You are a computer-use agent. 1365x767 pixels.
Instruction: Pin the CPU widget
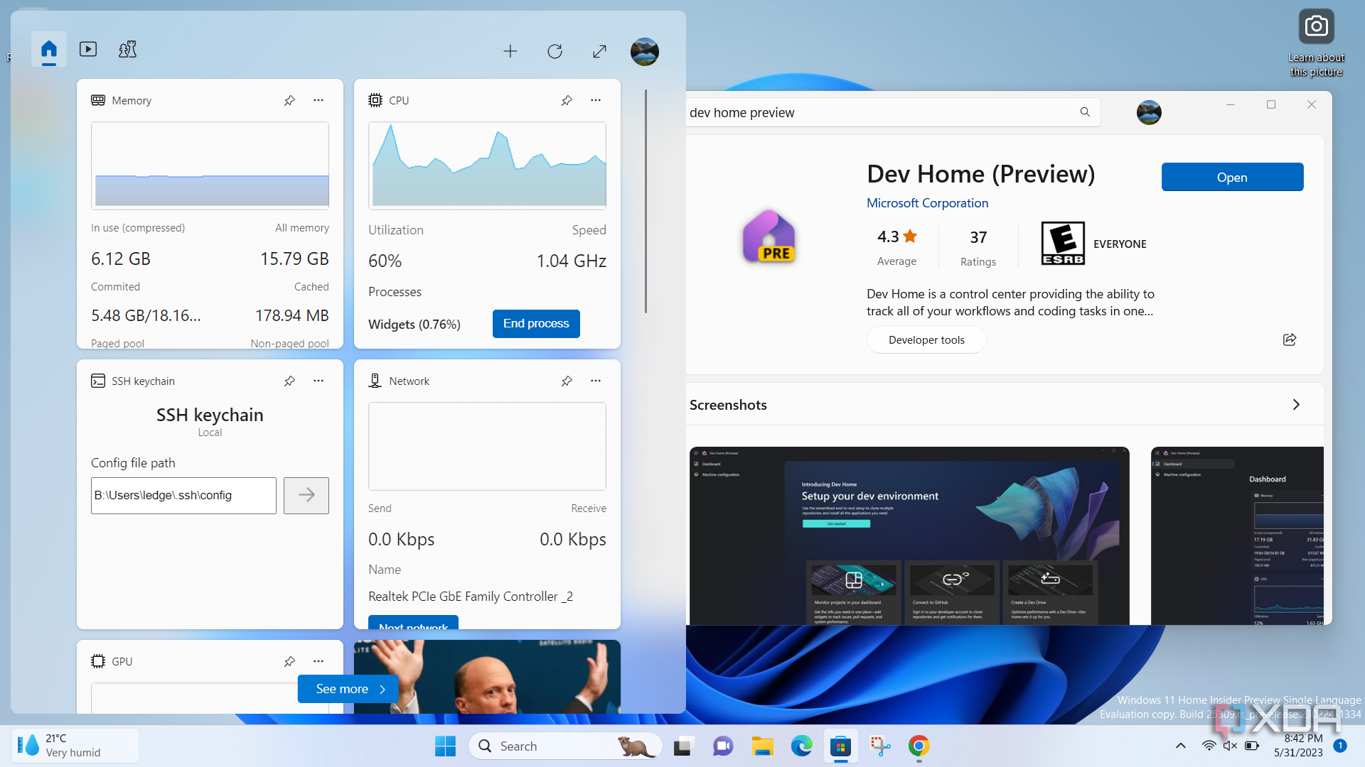coord(567,100)
